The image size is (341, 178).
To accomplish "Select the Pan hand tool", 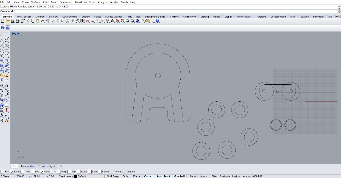I will pos(47,21).
